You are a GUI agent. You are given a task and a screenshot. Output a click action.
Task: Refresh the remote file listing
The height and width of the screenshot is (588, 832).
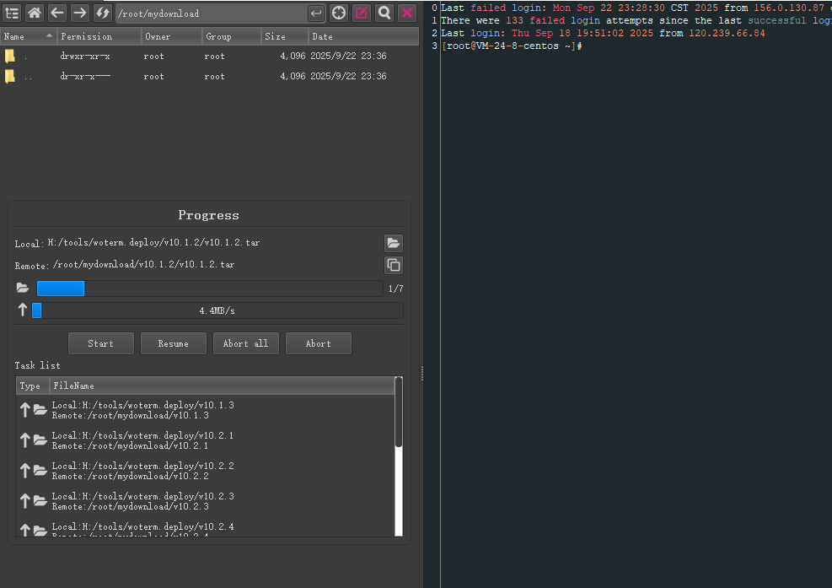point(102,13)
